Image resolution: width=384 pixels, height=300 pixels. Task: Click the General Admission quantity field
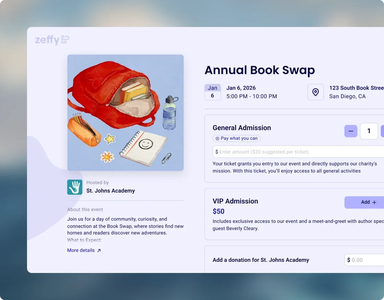(x=369, y=131)
